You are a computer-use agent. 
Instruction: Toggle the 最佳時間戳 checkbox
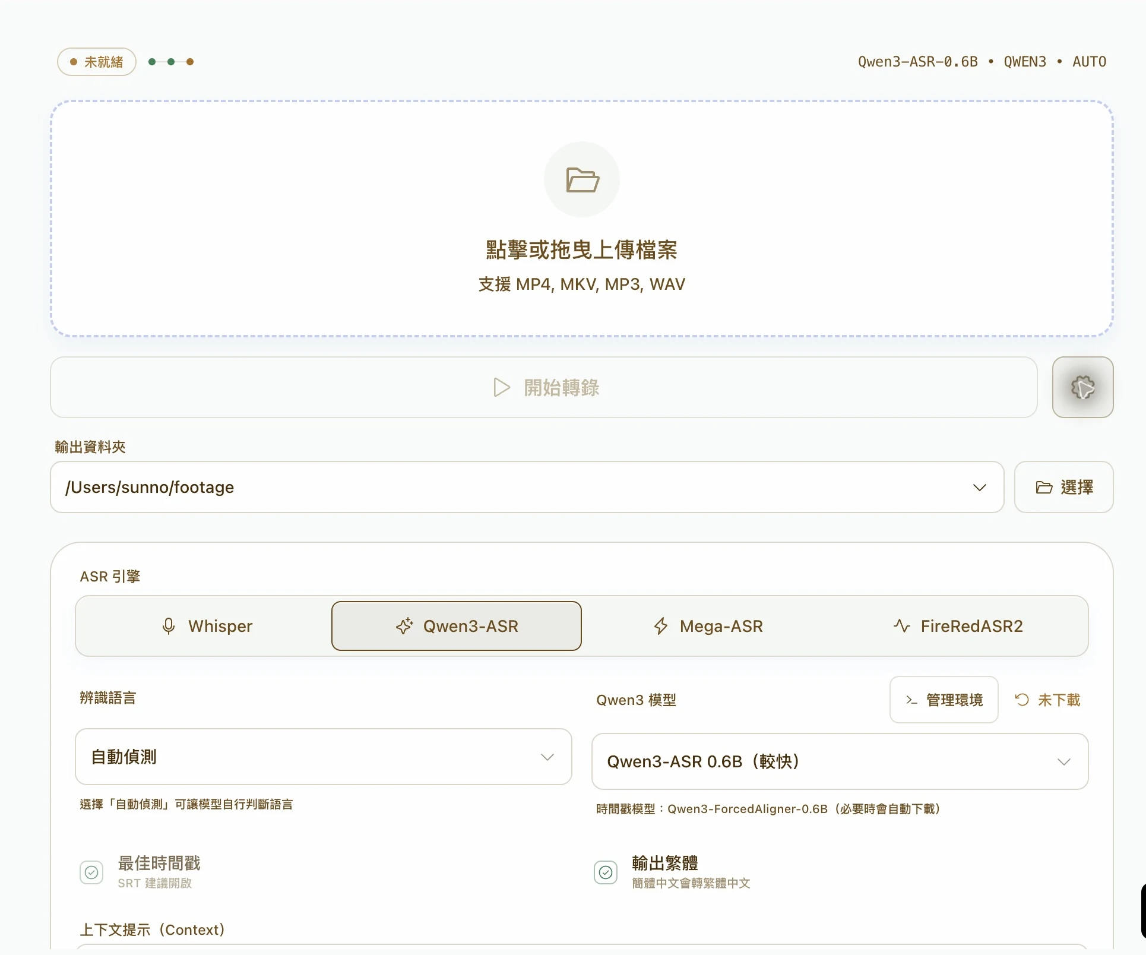pyautogui.click(x=91, y=872)
